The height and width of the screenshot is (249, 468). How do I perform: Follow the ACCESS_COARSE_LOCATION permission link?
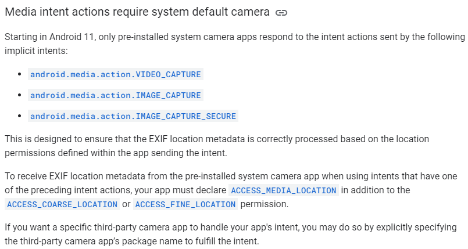(61, 204)
